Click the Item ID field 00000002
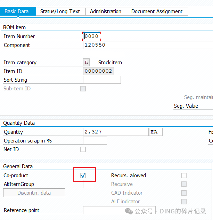 [98, 71]
